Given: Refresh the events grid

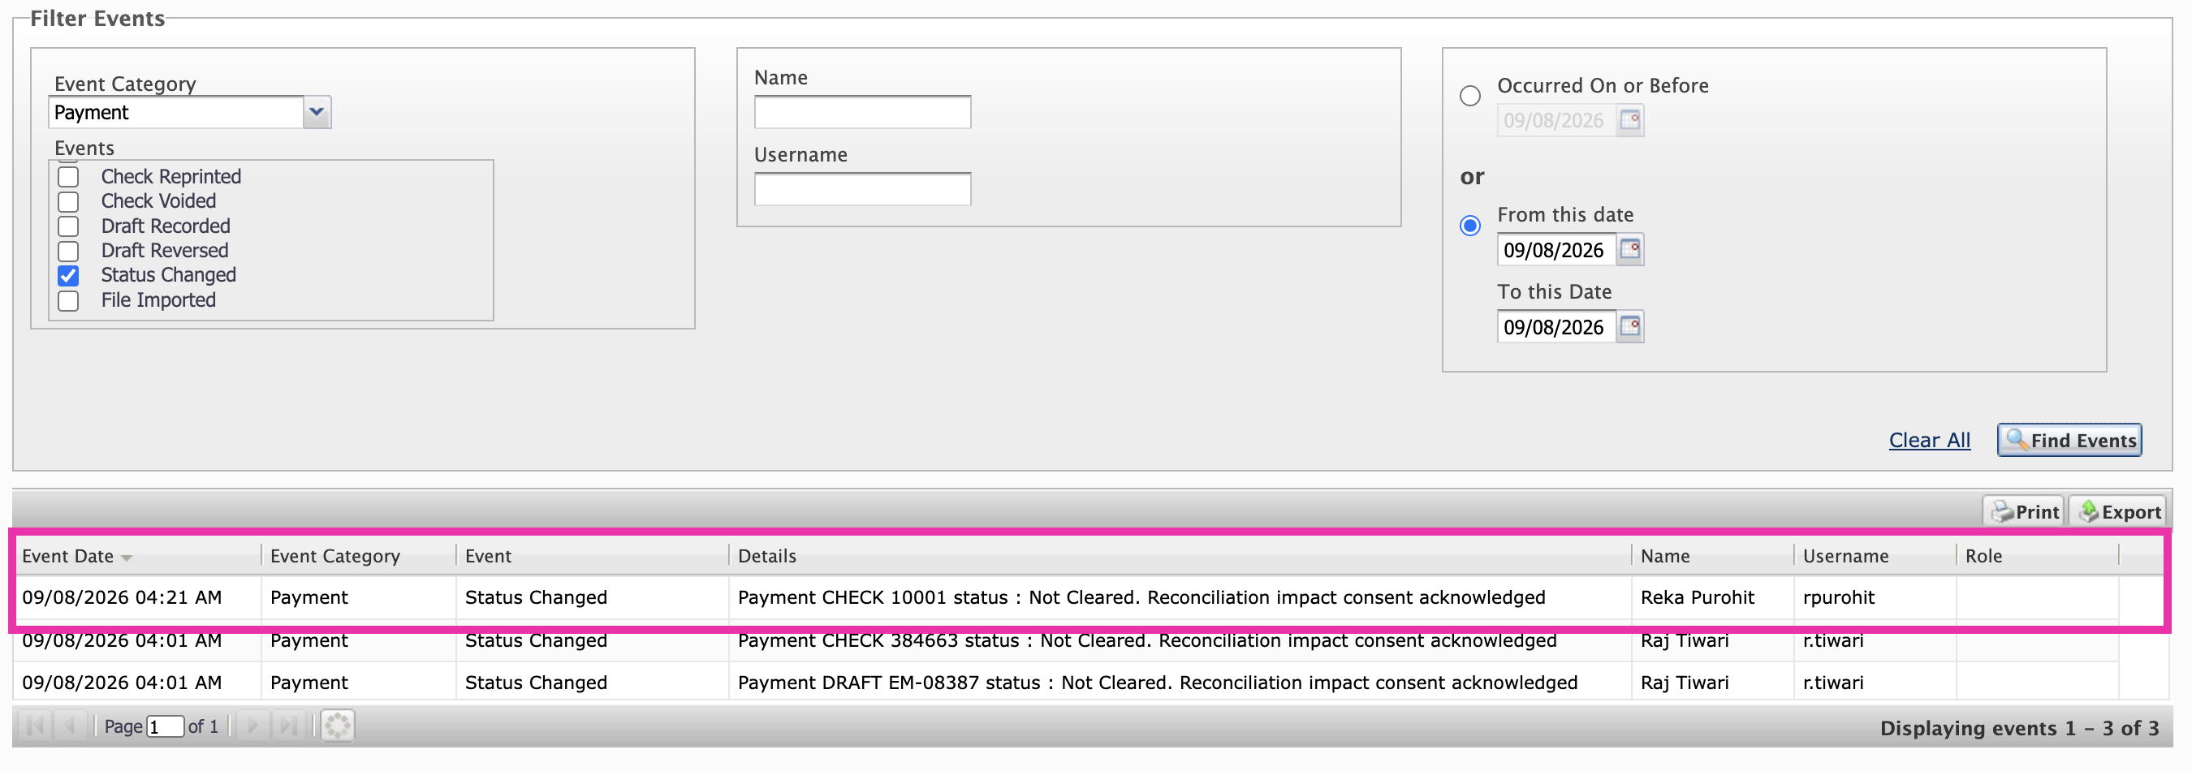Looking at the screenshot, I should [337, 726].
